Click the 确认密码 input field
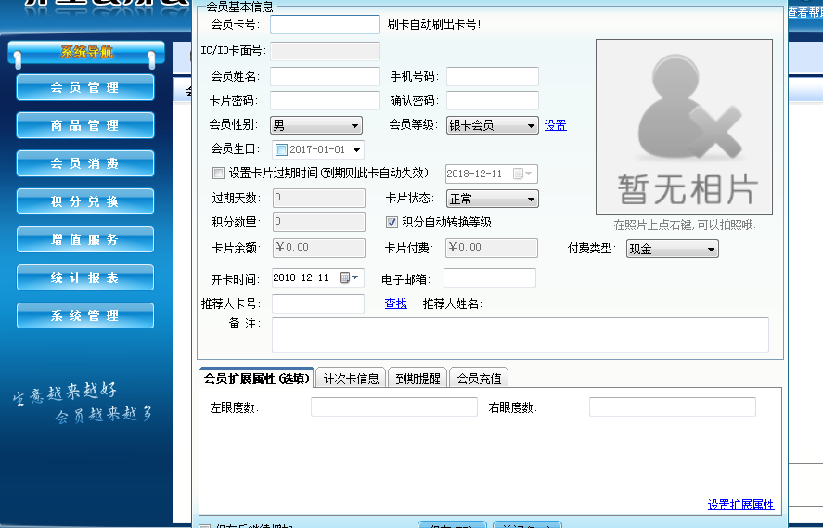The height and width of the screenshot is (528, 823). click(x=493, y=100)
